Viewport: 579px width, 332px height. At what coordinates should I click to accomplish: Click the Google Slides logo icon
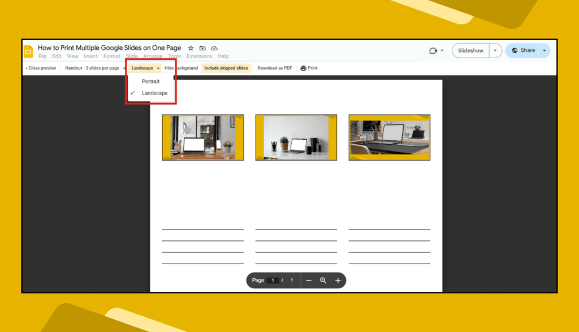28,51
